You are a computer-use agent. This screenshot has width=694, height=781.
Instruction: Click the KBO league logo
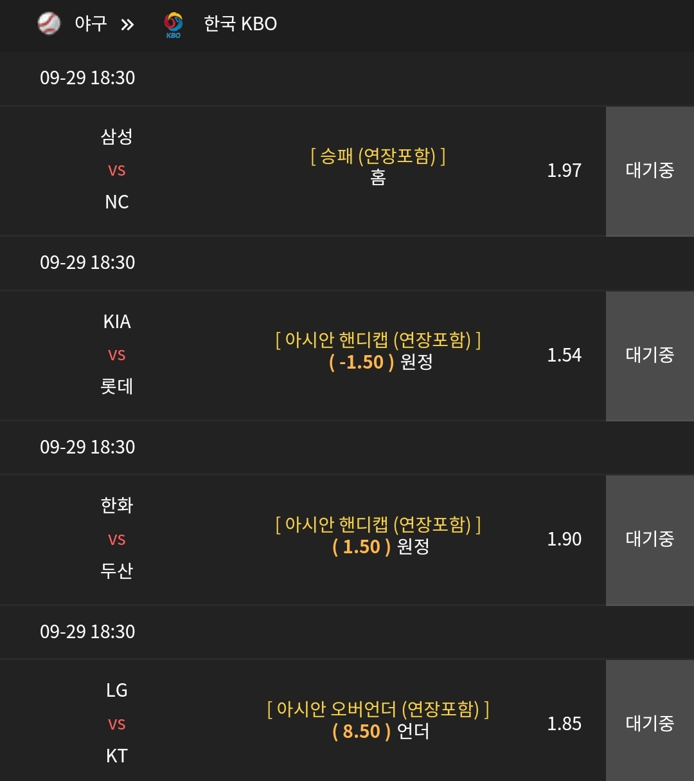[x=173, y=24]
